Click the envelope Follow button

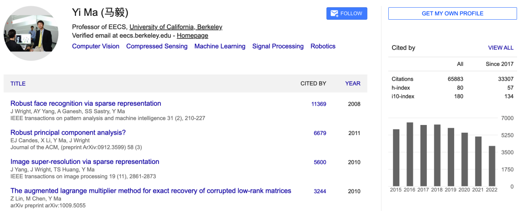pyautogui.click(x=346, y=13)
